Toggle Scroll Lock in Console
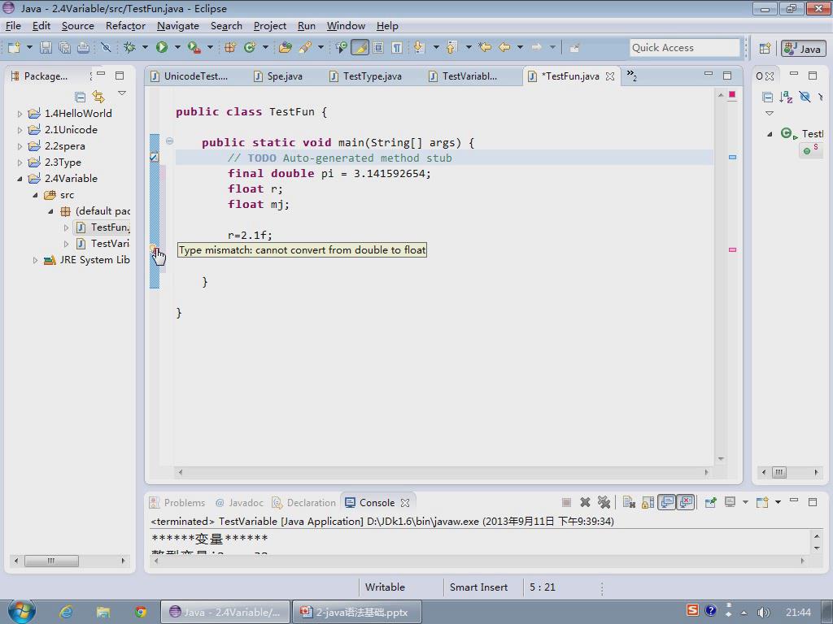The image size is (833, 624). tap(648, 502)
